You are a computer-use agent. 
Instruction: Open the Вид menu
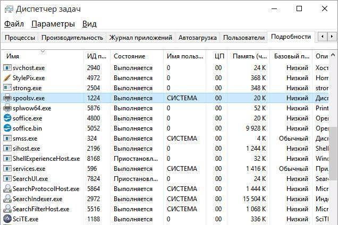coord(90,24)
